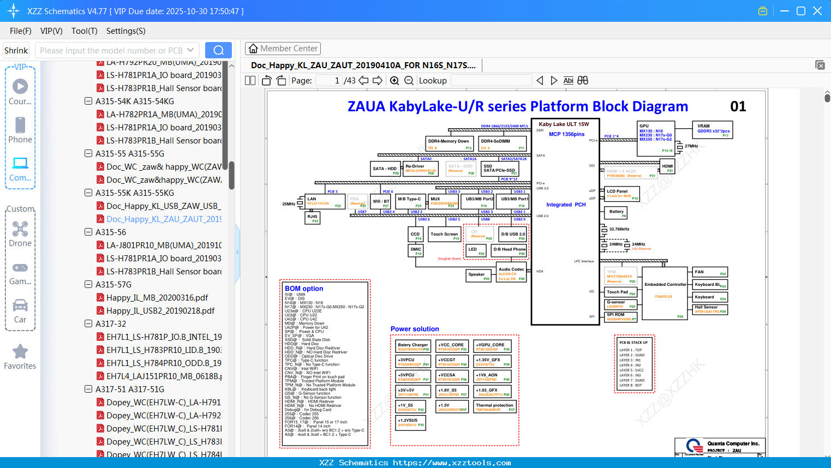Collapse the A317-51 A317-51G folder
This screenshot has height=468, width=831.
point(88,389)
